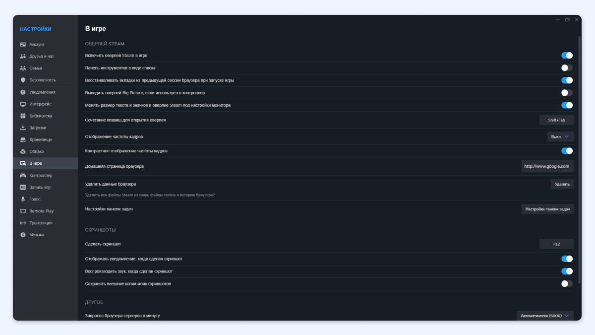Click the Загрузки download icon

[23, 128]
